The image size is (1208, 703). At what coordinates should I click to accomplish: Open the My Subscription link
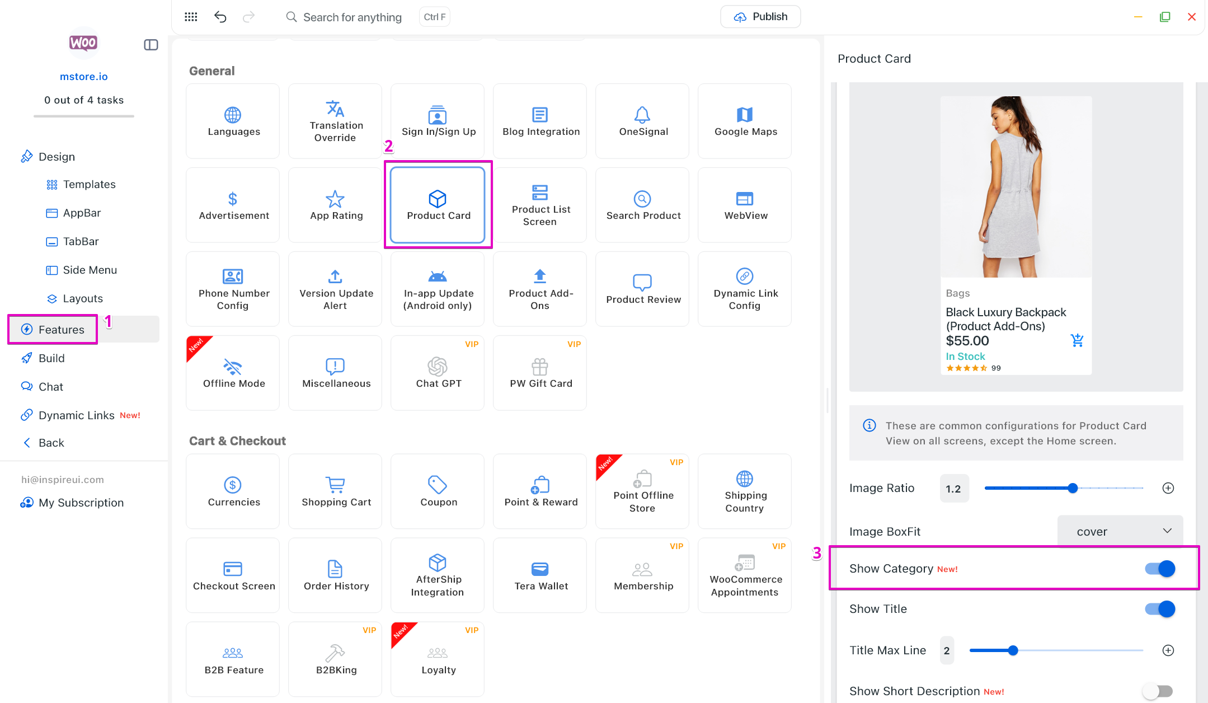coord(81,503)
